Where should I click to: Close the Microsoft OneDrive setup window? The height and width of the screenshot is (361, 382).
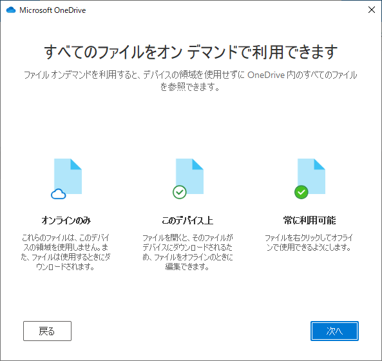(372, 10)
